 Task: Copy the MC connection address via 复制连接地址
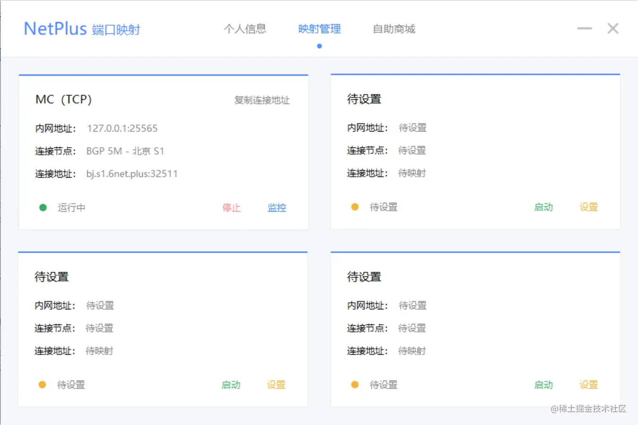click(x=262, y=100)
